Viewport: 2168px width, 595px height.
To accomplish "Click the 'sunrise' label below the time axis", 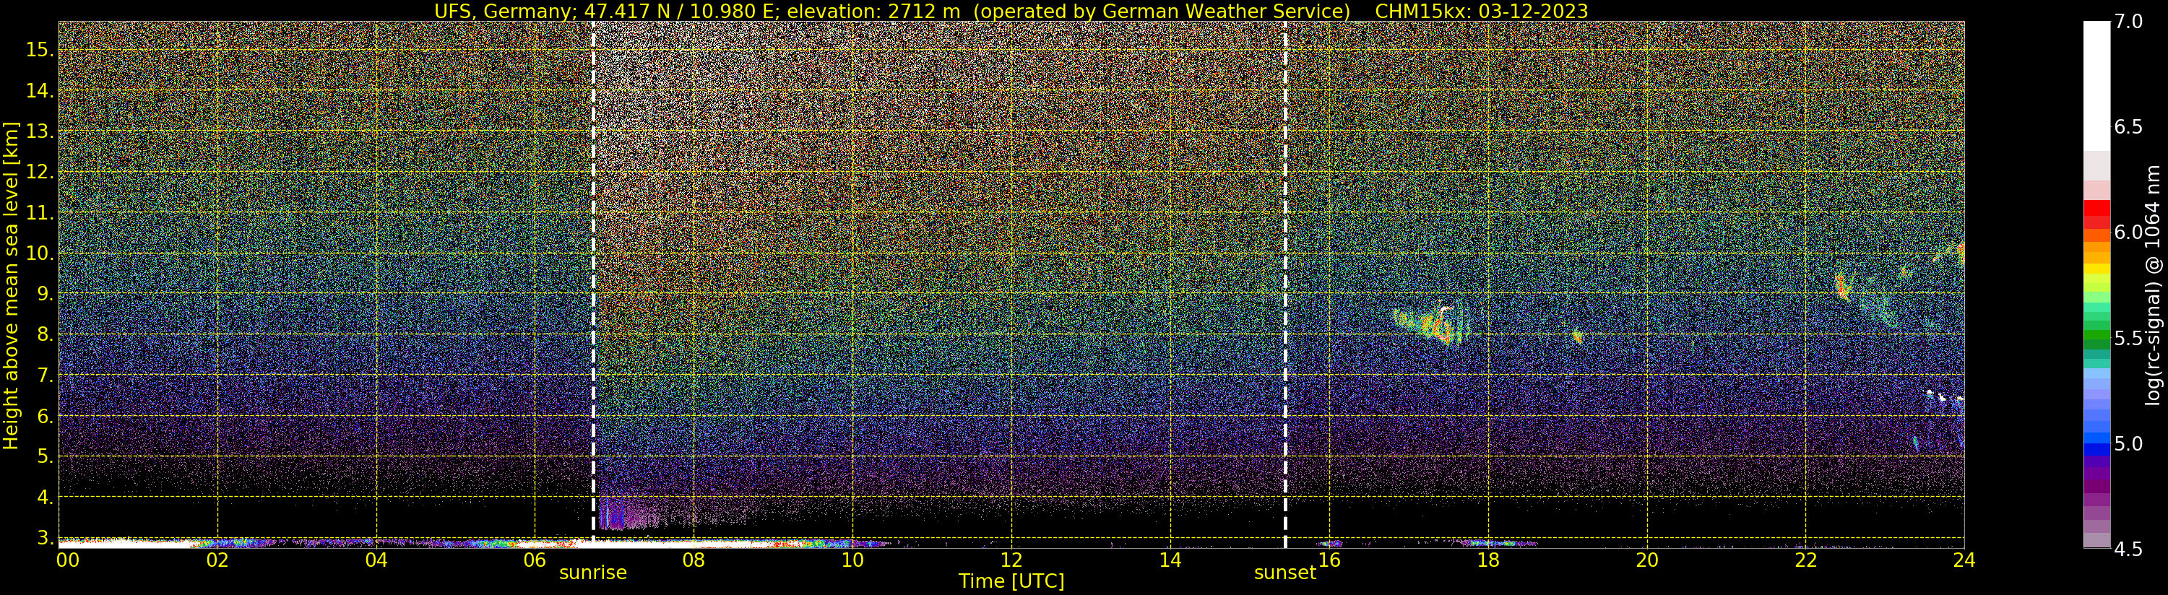I will pos(593,573).
